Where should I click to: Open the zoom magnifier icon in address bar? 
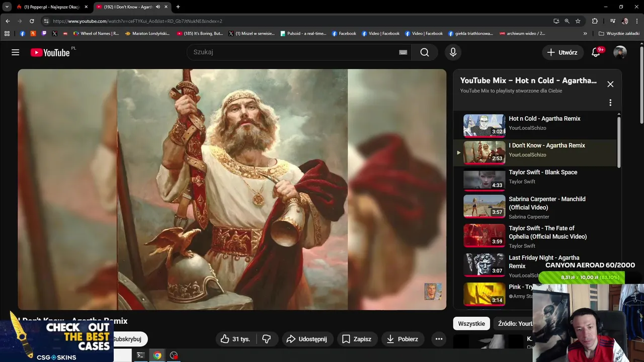(567, 21)
